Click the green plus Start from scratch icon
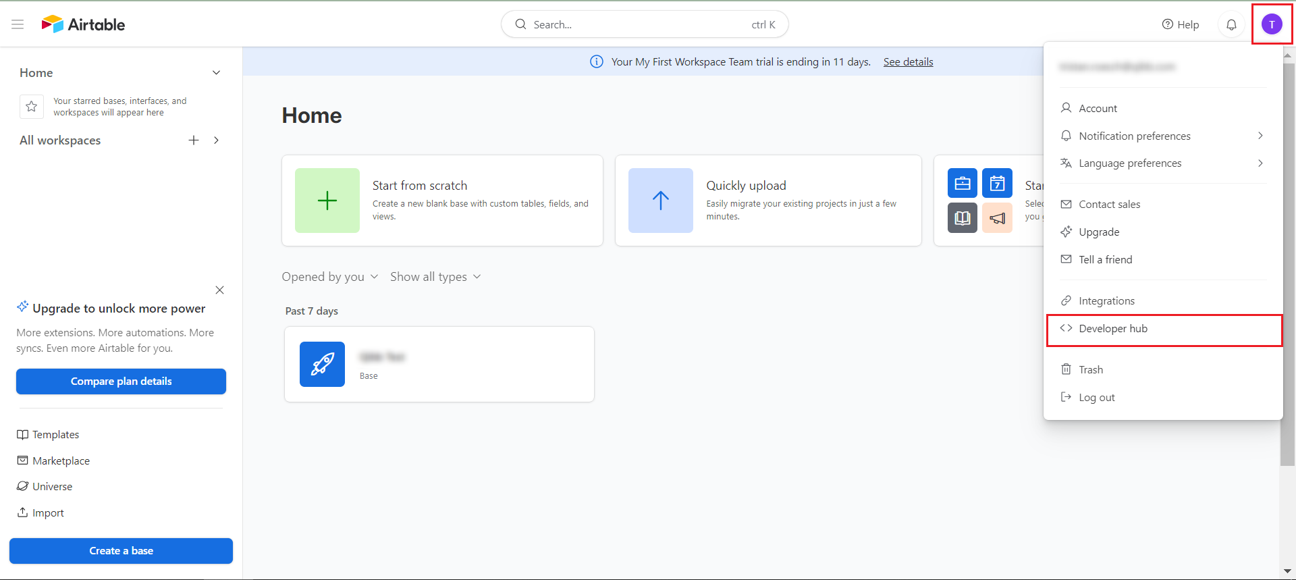1296x580 pixels. [x=327, y=201]
